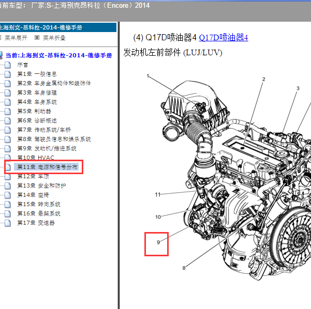Click the page icon beside 第2章 车身金属构件和装饰件
311x309 pixels.
point(8,83)
